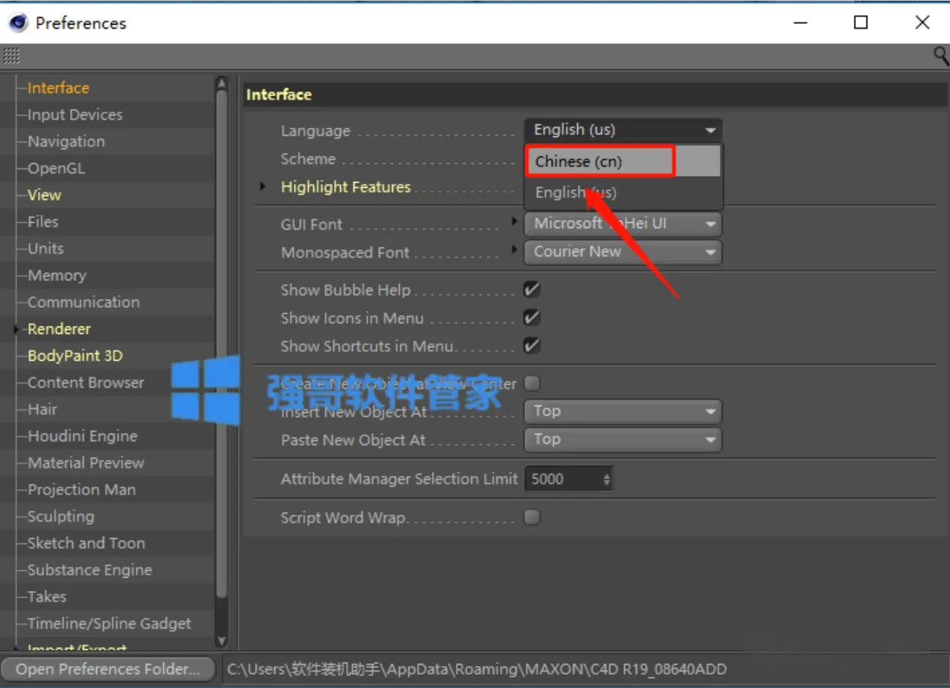Select OpenGL category
Screen dimensions: 950x688
pyautogui.click(x=56, y=168)
